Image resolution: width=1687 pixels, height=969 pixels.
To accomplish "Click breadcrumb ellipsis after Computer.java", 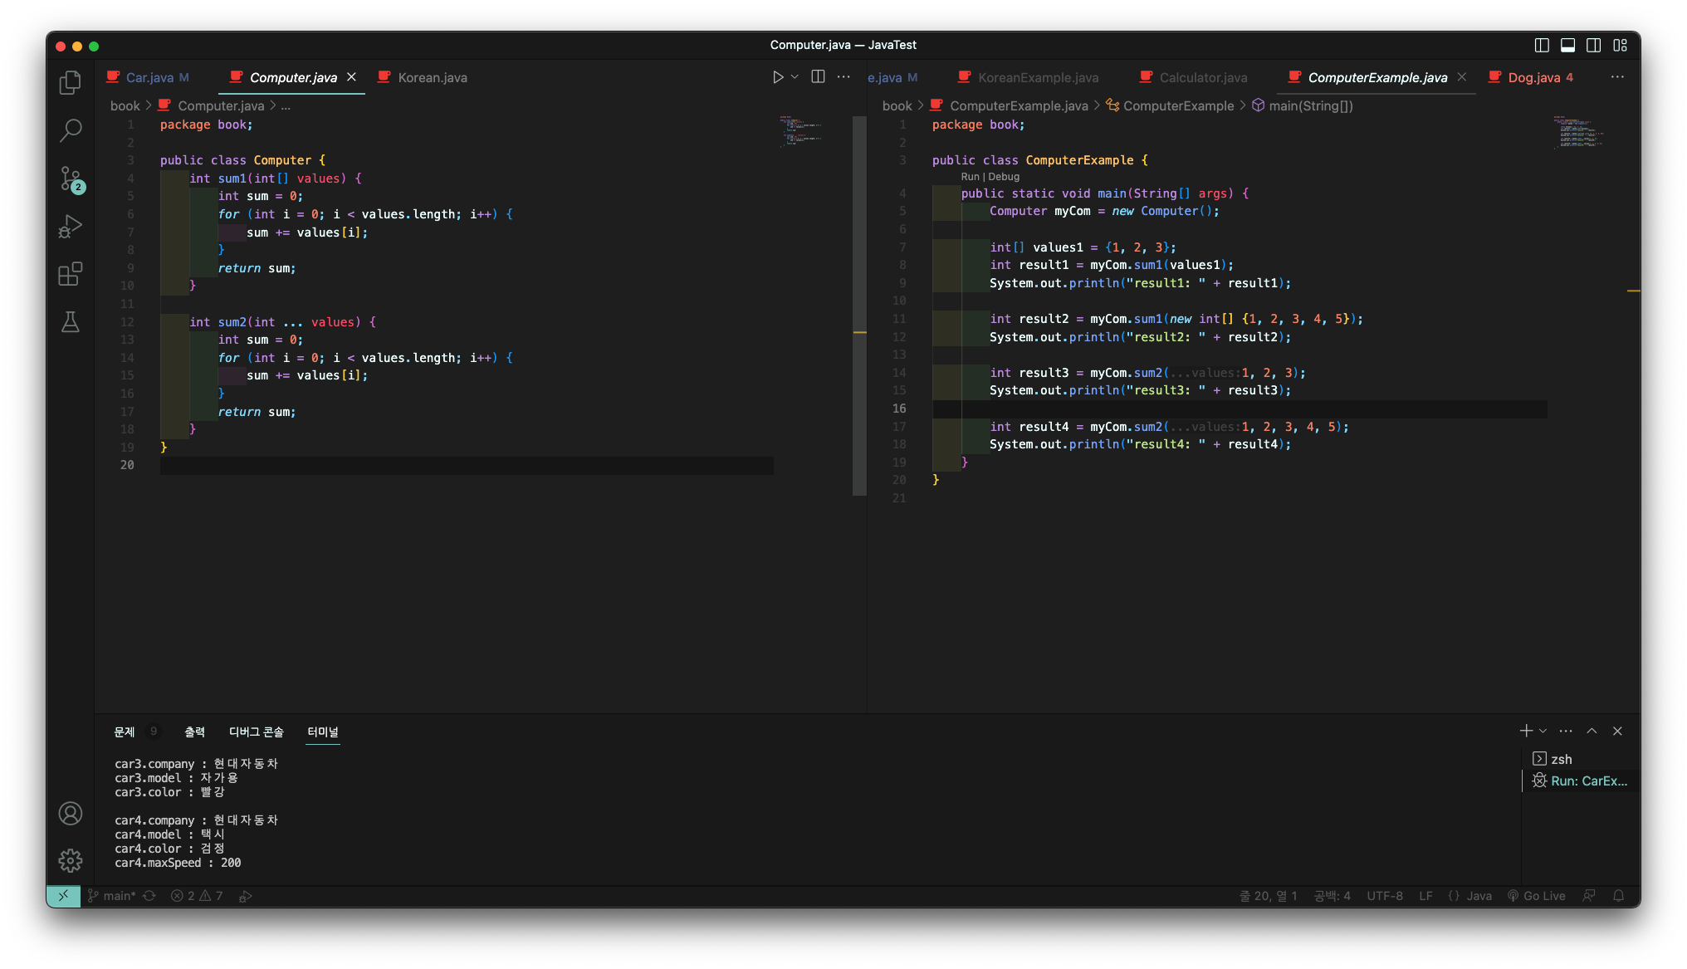I will [x=286, y=105].
